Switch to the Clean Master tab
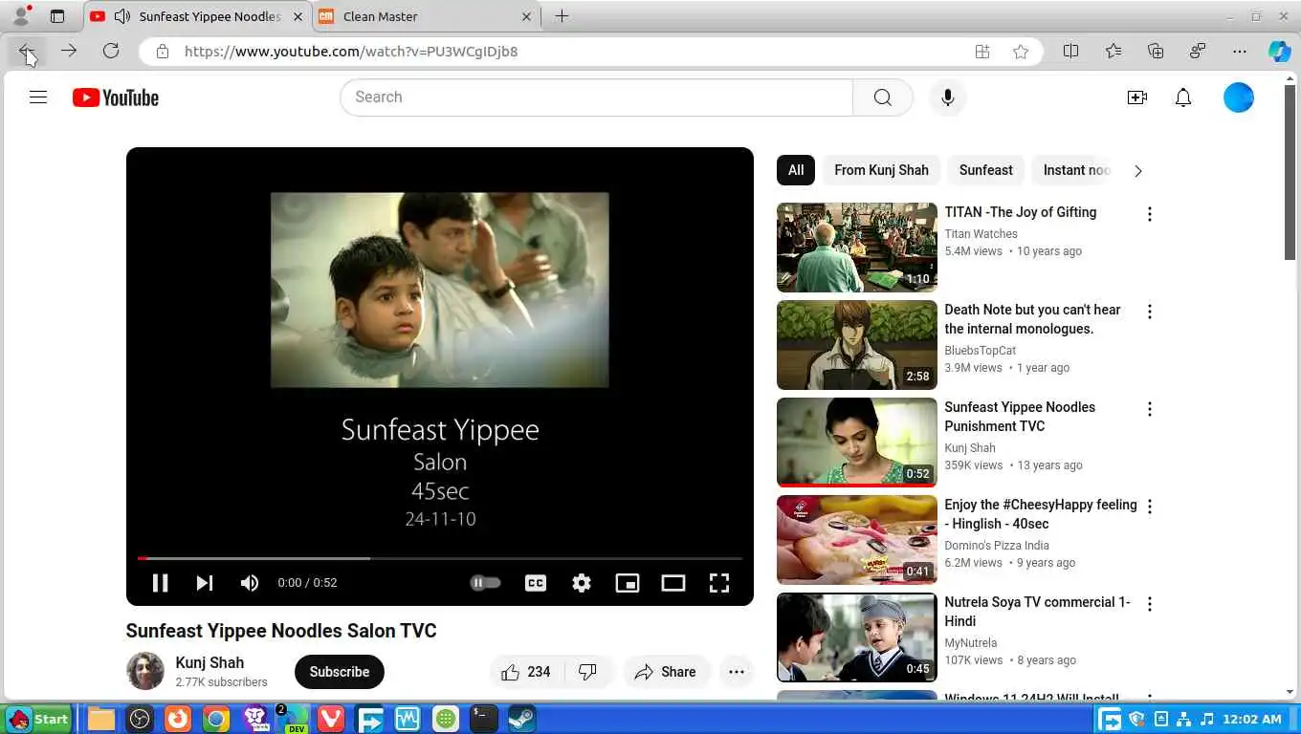 [x=426, y=16]
